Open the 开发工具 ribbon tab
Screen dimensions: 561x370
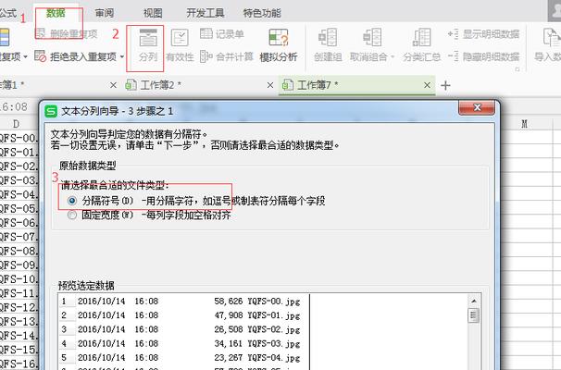click(206, 13)
